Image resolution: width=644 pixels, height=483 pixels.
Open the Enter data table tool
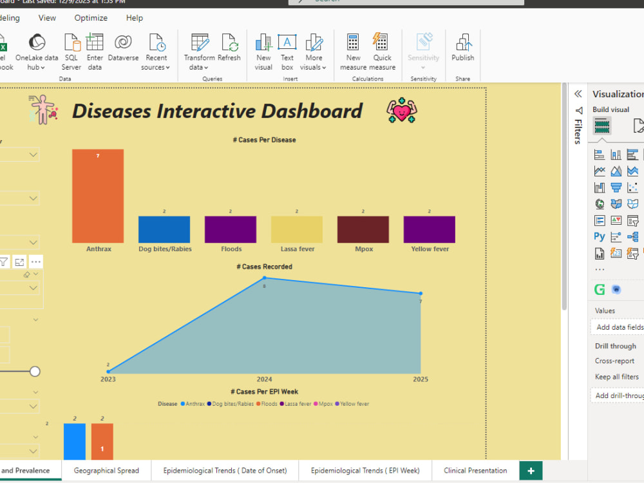point(95,52)
